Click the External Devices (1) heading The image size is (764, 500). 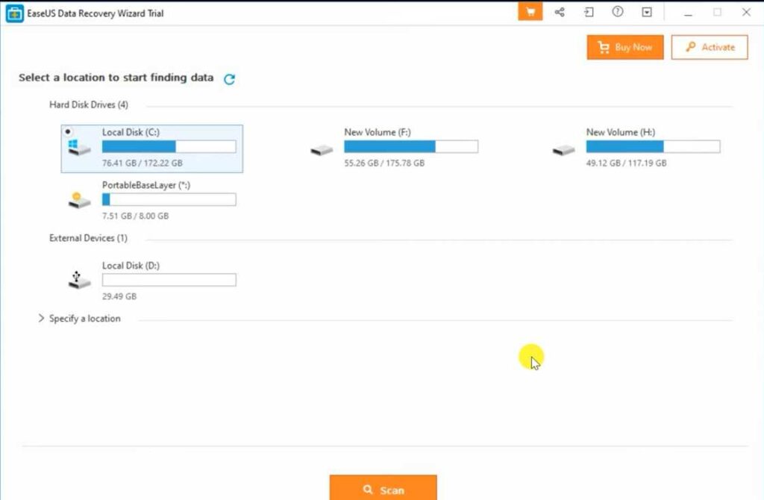click(88, 238)
